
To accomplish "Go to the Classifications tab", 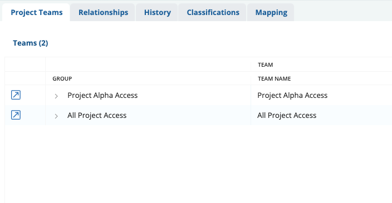I will [213, 12].
